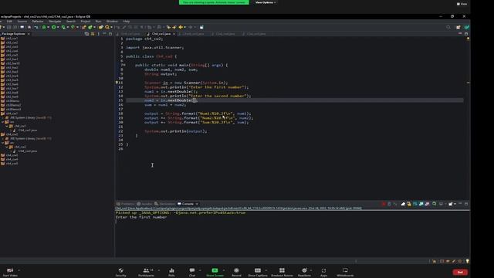Open Package Explorer view menu
The image size is (494, 278).
pyautogui.click(x=98, y=34)
